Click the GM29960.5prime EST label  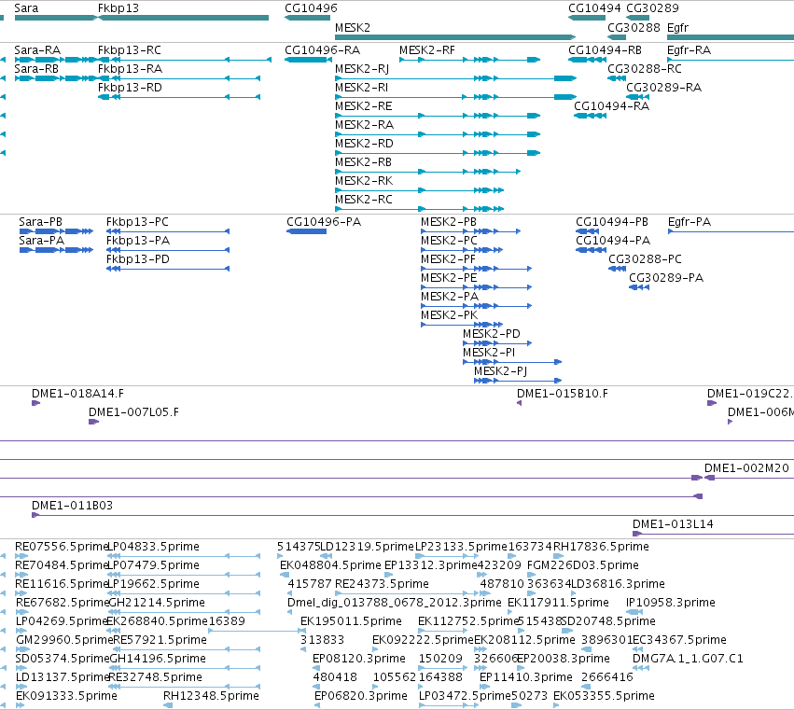click(x=64, y=640)
